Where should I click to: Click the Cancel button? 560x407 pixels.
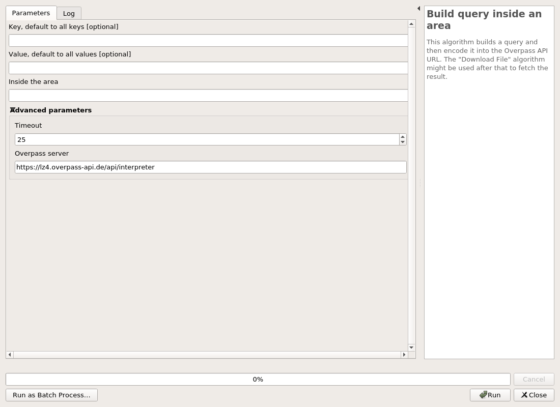tap(534, 379)
